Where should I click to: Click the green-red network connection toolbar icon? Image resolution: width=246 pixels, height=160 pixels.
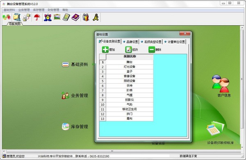7,17
